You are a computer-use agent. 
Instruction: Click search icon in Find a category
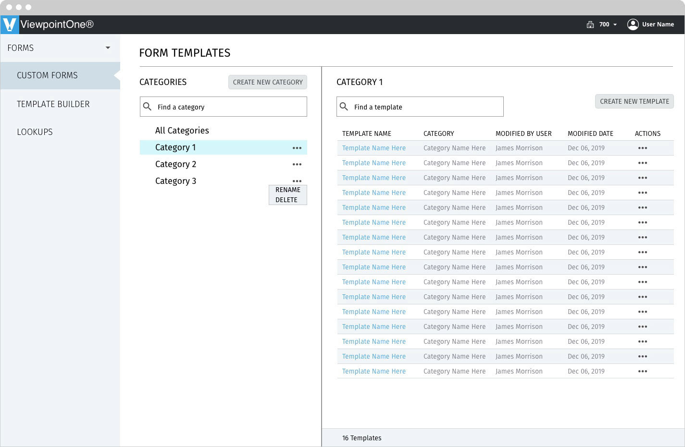(x=148, y=107)
